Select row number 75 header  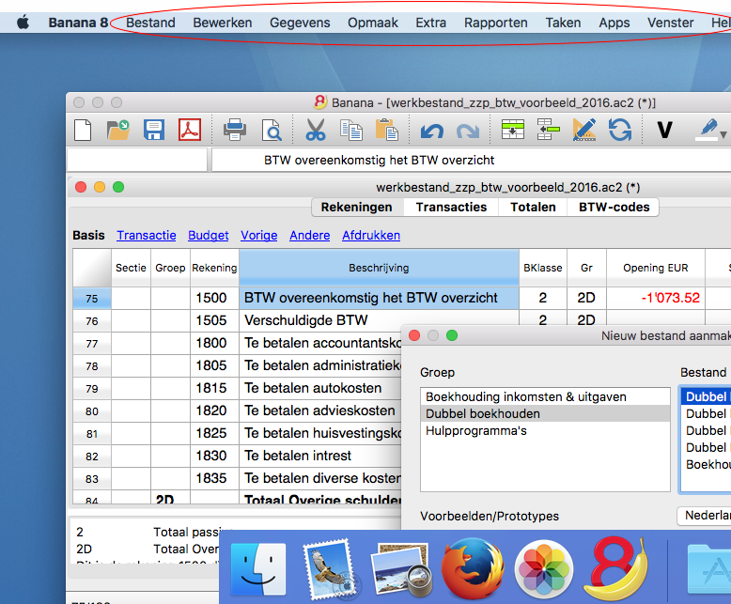92,299
